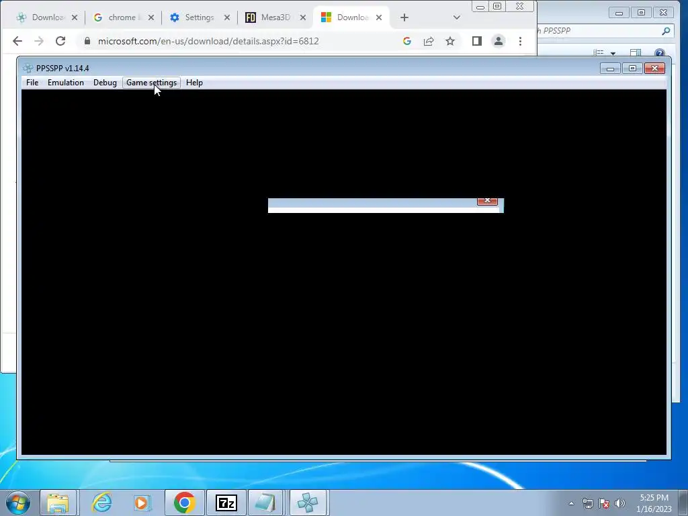Open the notepad taskbar item
This screenshot has height=516, width=688.
[266, 503]
